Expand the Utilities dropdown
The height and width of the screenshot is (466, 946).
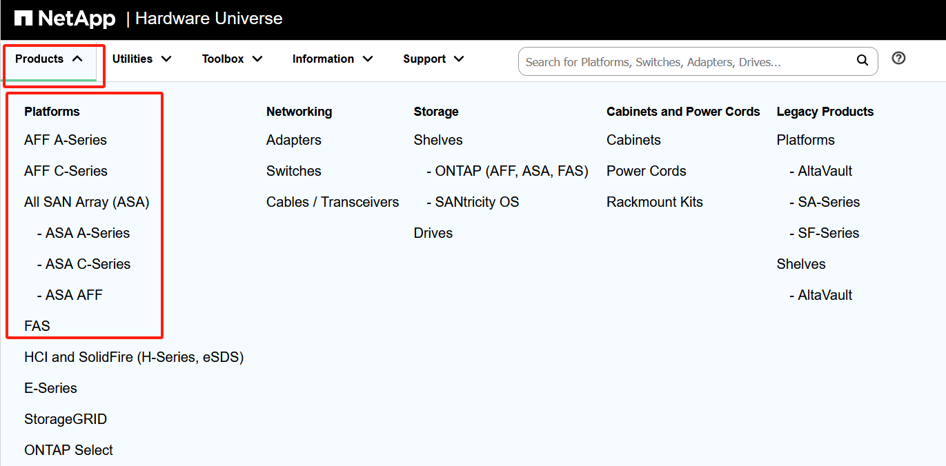point(141,59)
